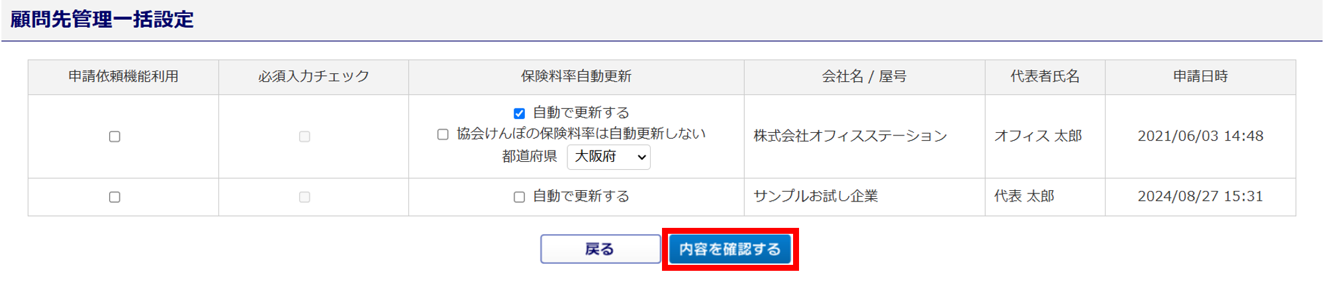Toggle 必須入力チェック for 株式会社オフィスステーション row
Screen dimensions: 1324x286
click(x=305, y=137)
